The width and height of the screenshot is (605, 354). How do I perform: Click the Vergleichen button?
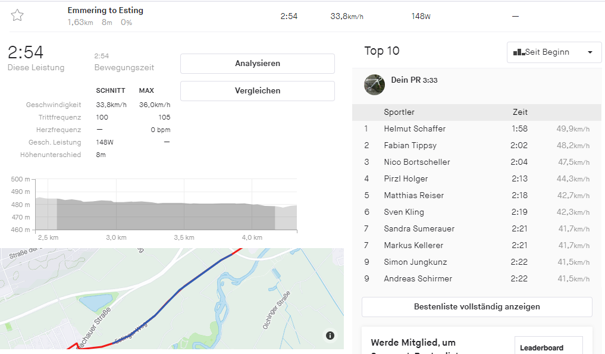pyautogui.click(x=257, y=91)
